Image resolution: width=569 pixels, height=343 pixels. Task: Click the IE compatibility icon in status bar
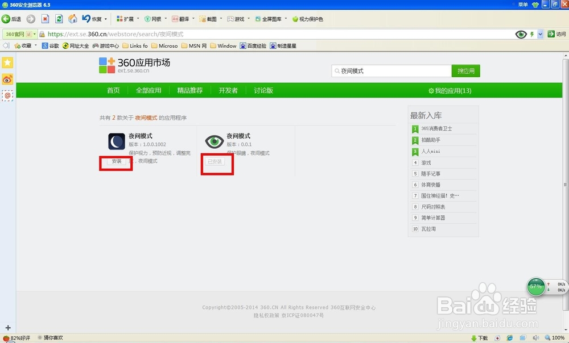point(510,338)
